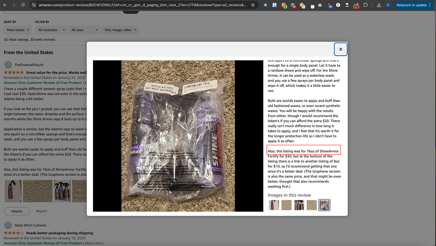The image size is (436, 246).
Task: Open the extension showing badge 438
Action: (x=356, y=5)
